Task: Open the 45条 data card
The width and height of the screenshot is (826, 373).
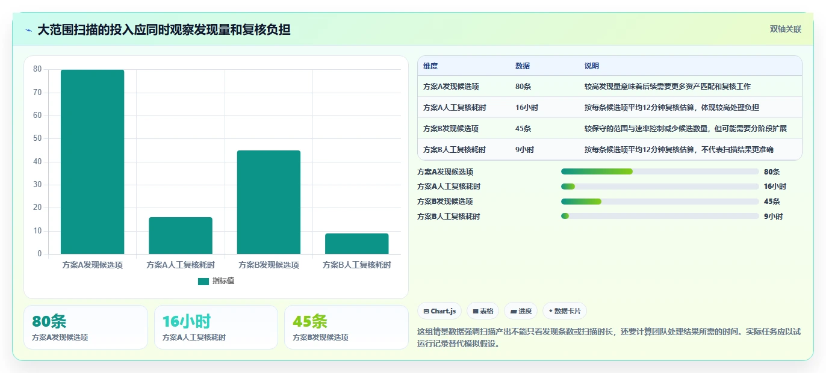Action: pos(346,327)
